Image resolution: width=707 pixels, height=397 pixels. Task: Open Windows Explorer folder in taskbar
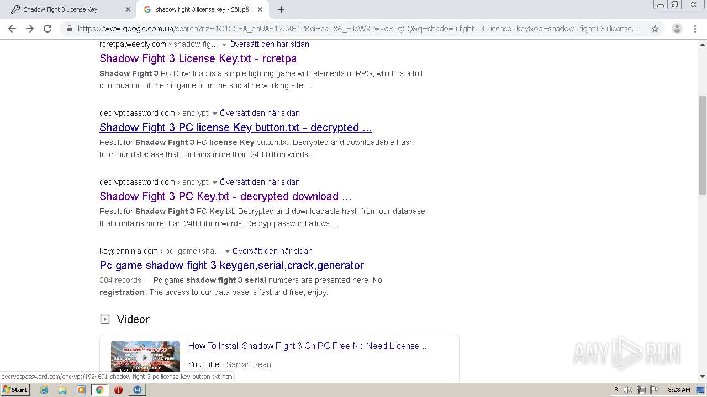pos(62,390)
